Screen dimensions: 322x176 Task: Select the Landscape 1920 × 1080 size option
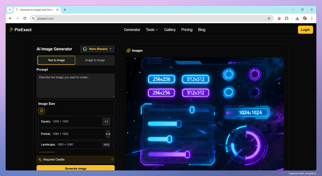coord(75,144)
